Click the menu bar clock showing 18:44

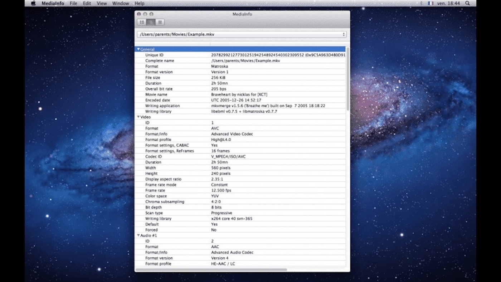click(x=449, y=3)
